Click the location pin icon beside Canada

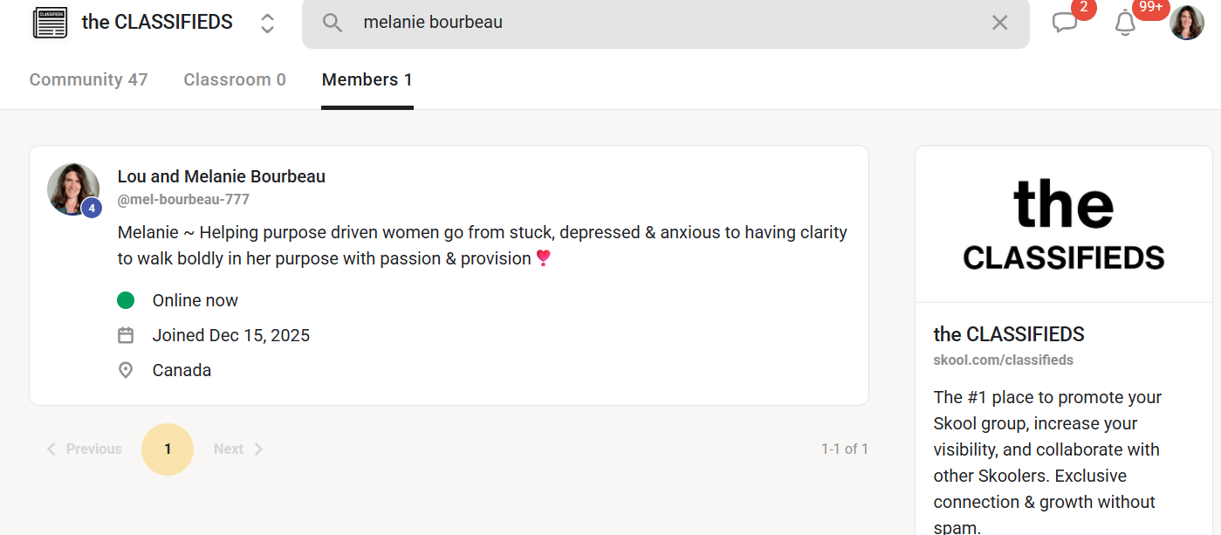pyautogui.click(x=126, y=370)
